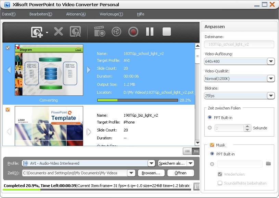279x198 pixels.
Task: Open the Bearbeiten menu
Action: tap(41, 14)
